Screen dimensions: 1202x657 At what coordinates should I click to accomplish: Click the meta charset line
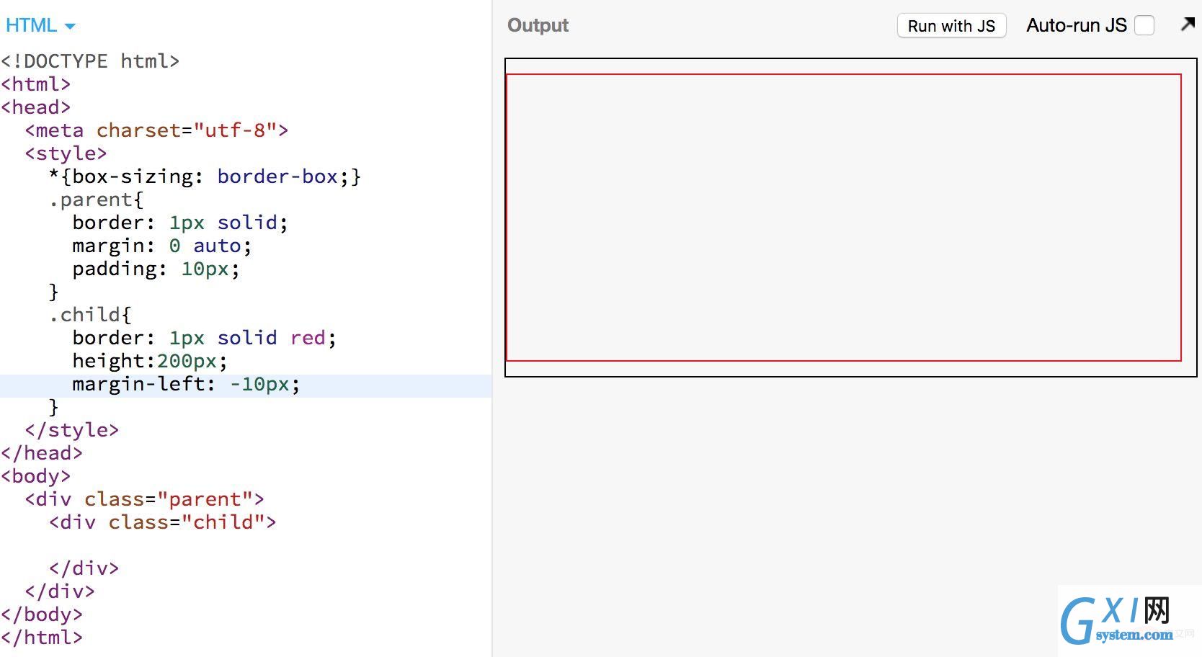point(156,130)
